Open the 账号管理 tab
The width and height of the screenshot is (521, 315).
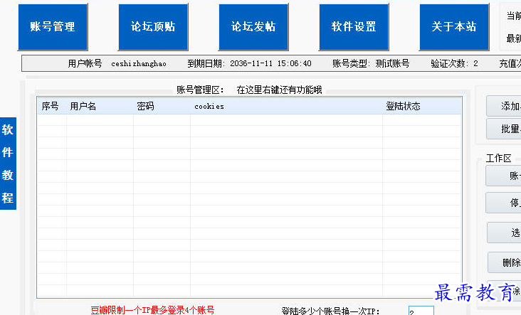tap(53, 27)
